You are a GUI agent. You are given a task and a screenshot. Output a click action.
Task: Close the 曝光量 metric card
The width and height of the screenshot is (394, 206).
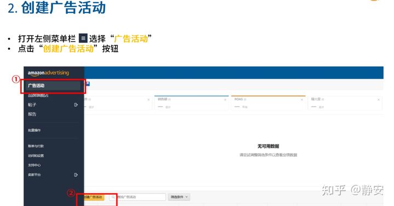pyautogui.click(x=379, y=99)
